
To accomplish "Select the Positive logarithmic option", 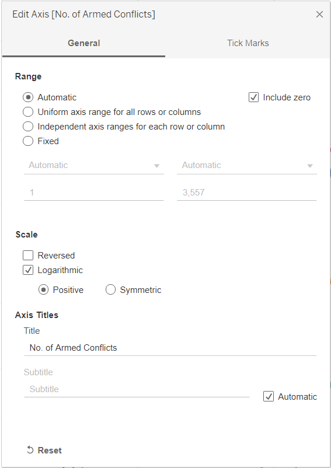I will 43,290.
